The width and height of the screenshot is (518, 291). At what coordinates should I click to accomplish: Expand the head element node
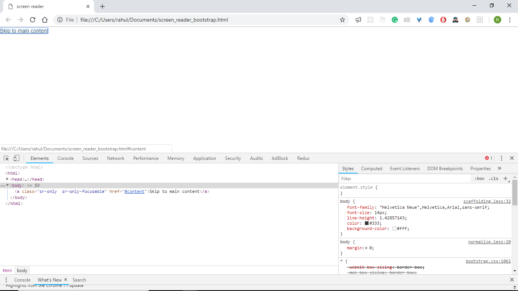[8, 179]
